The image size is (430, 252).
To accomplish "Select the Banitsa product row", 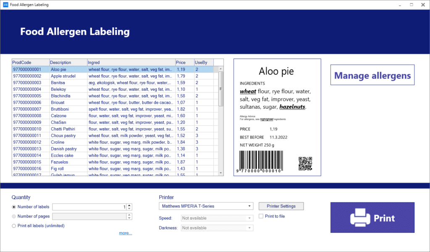I will point(113,83).
